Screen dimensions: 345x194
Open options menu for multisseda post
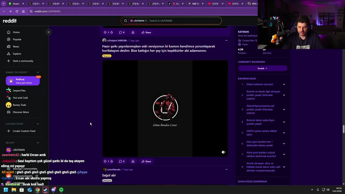(226, 169)
